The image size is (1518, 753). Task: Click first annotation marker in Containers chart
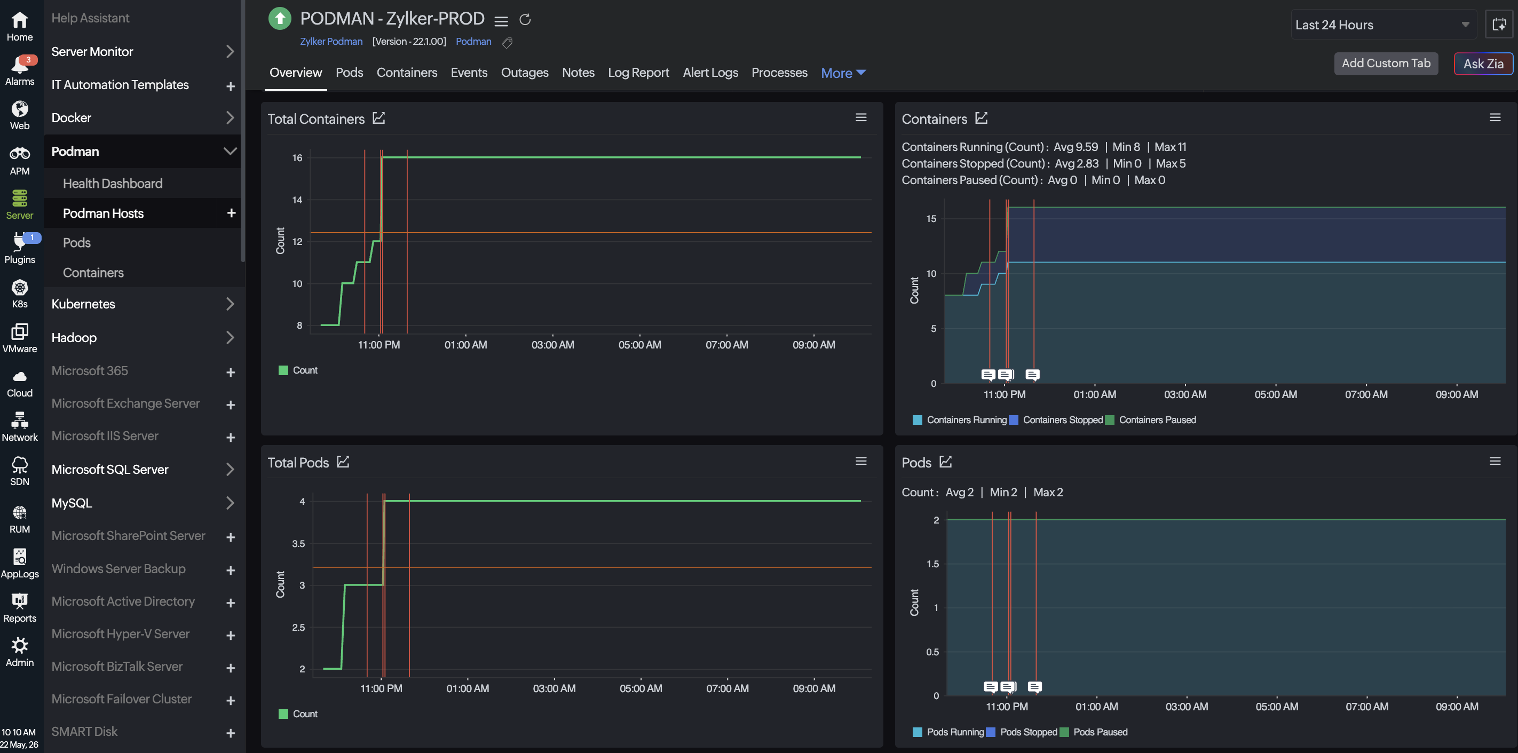[988, 375]
